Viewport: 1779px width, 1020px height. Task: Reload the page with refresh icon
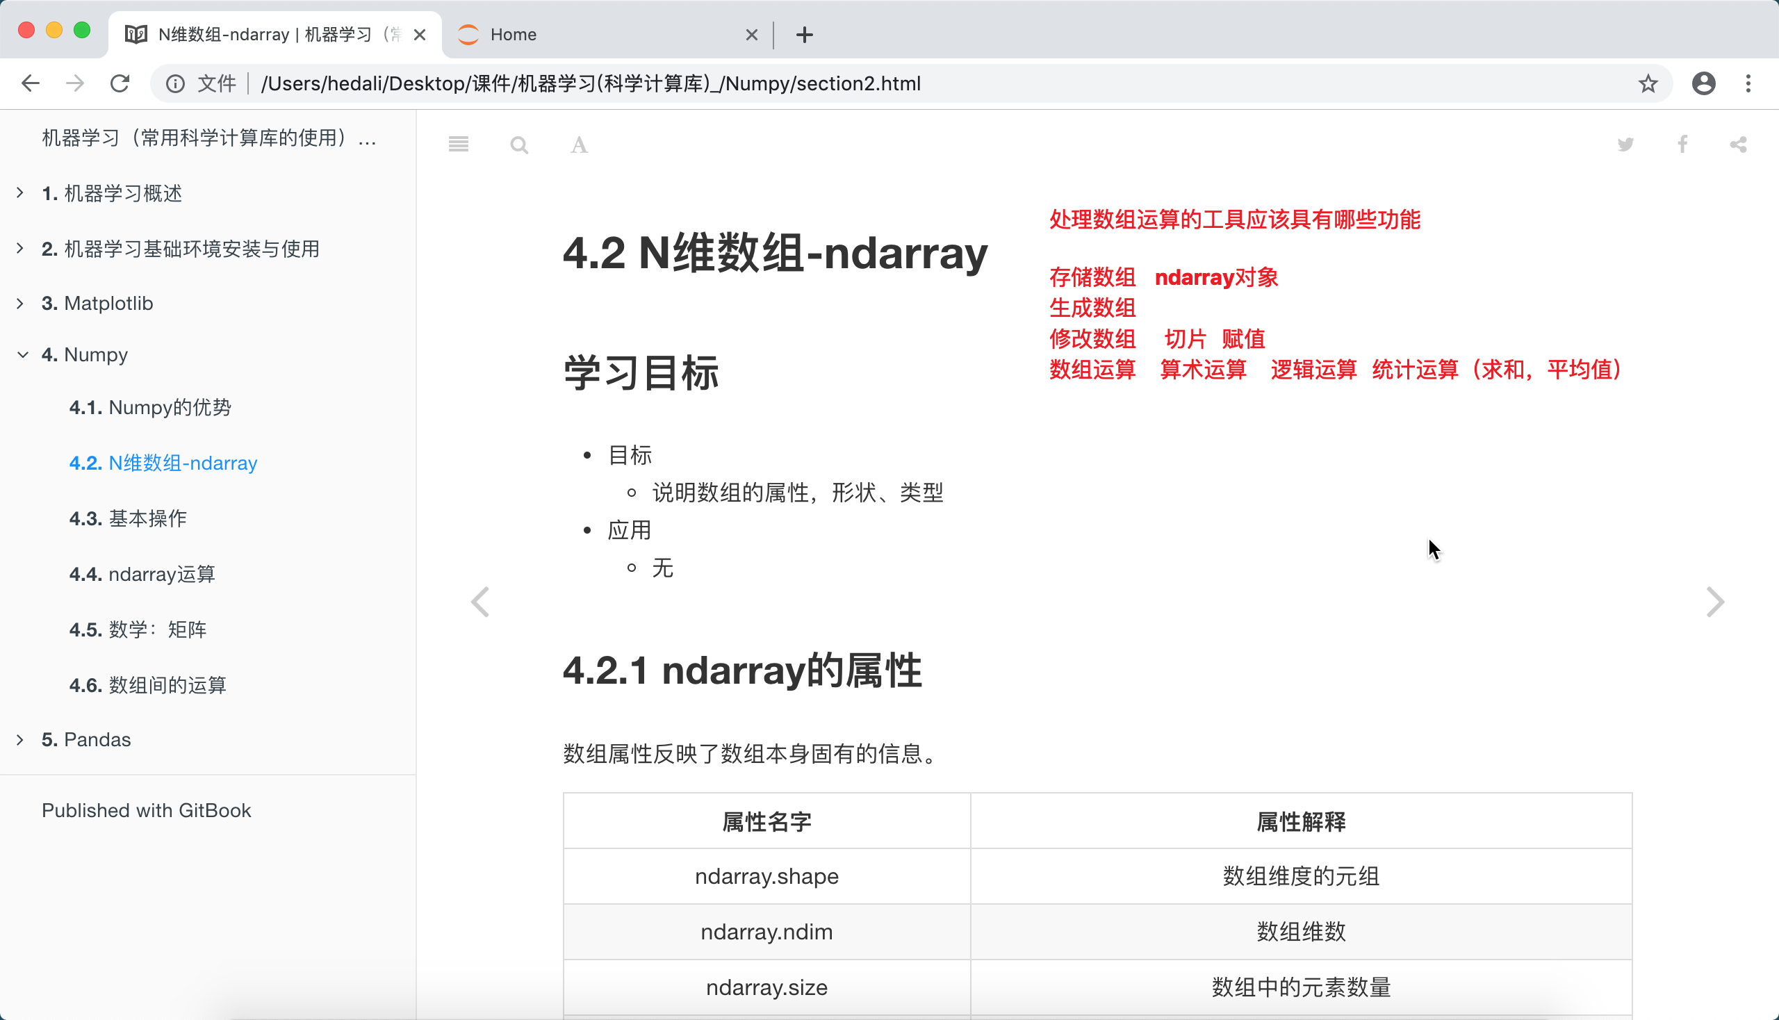coord(120,83)
